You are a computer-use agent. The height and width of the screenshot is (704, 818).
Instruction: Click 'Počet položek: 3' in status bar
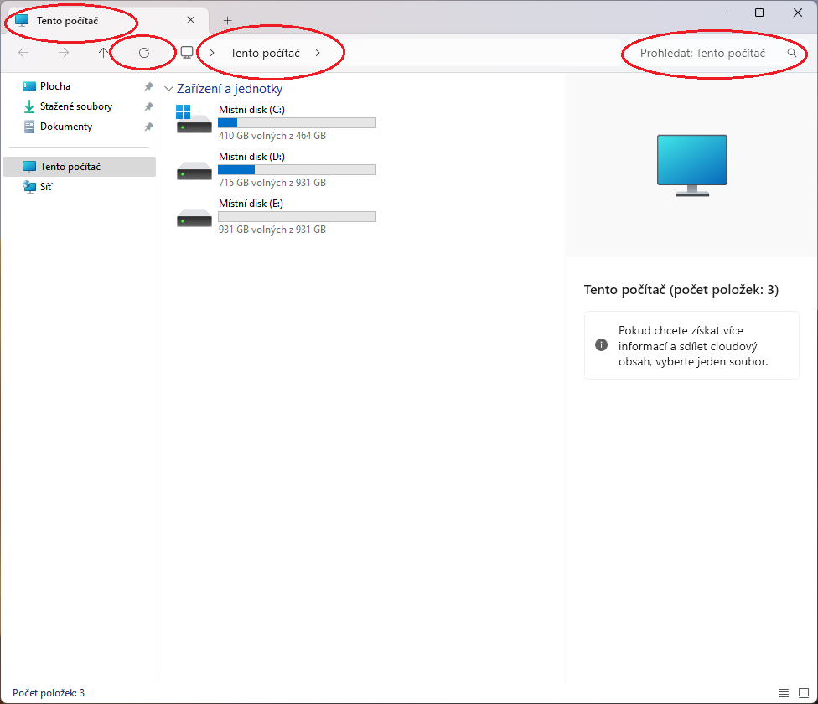pyautogui.click(x=49, y=692)
